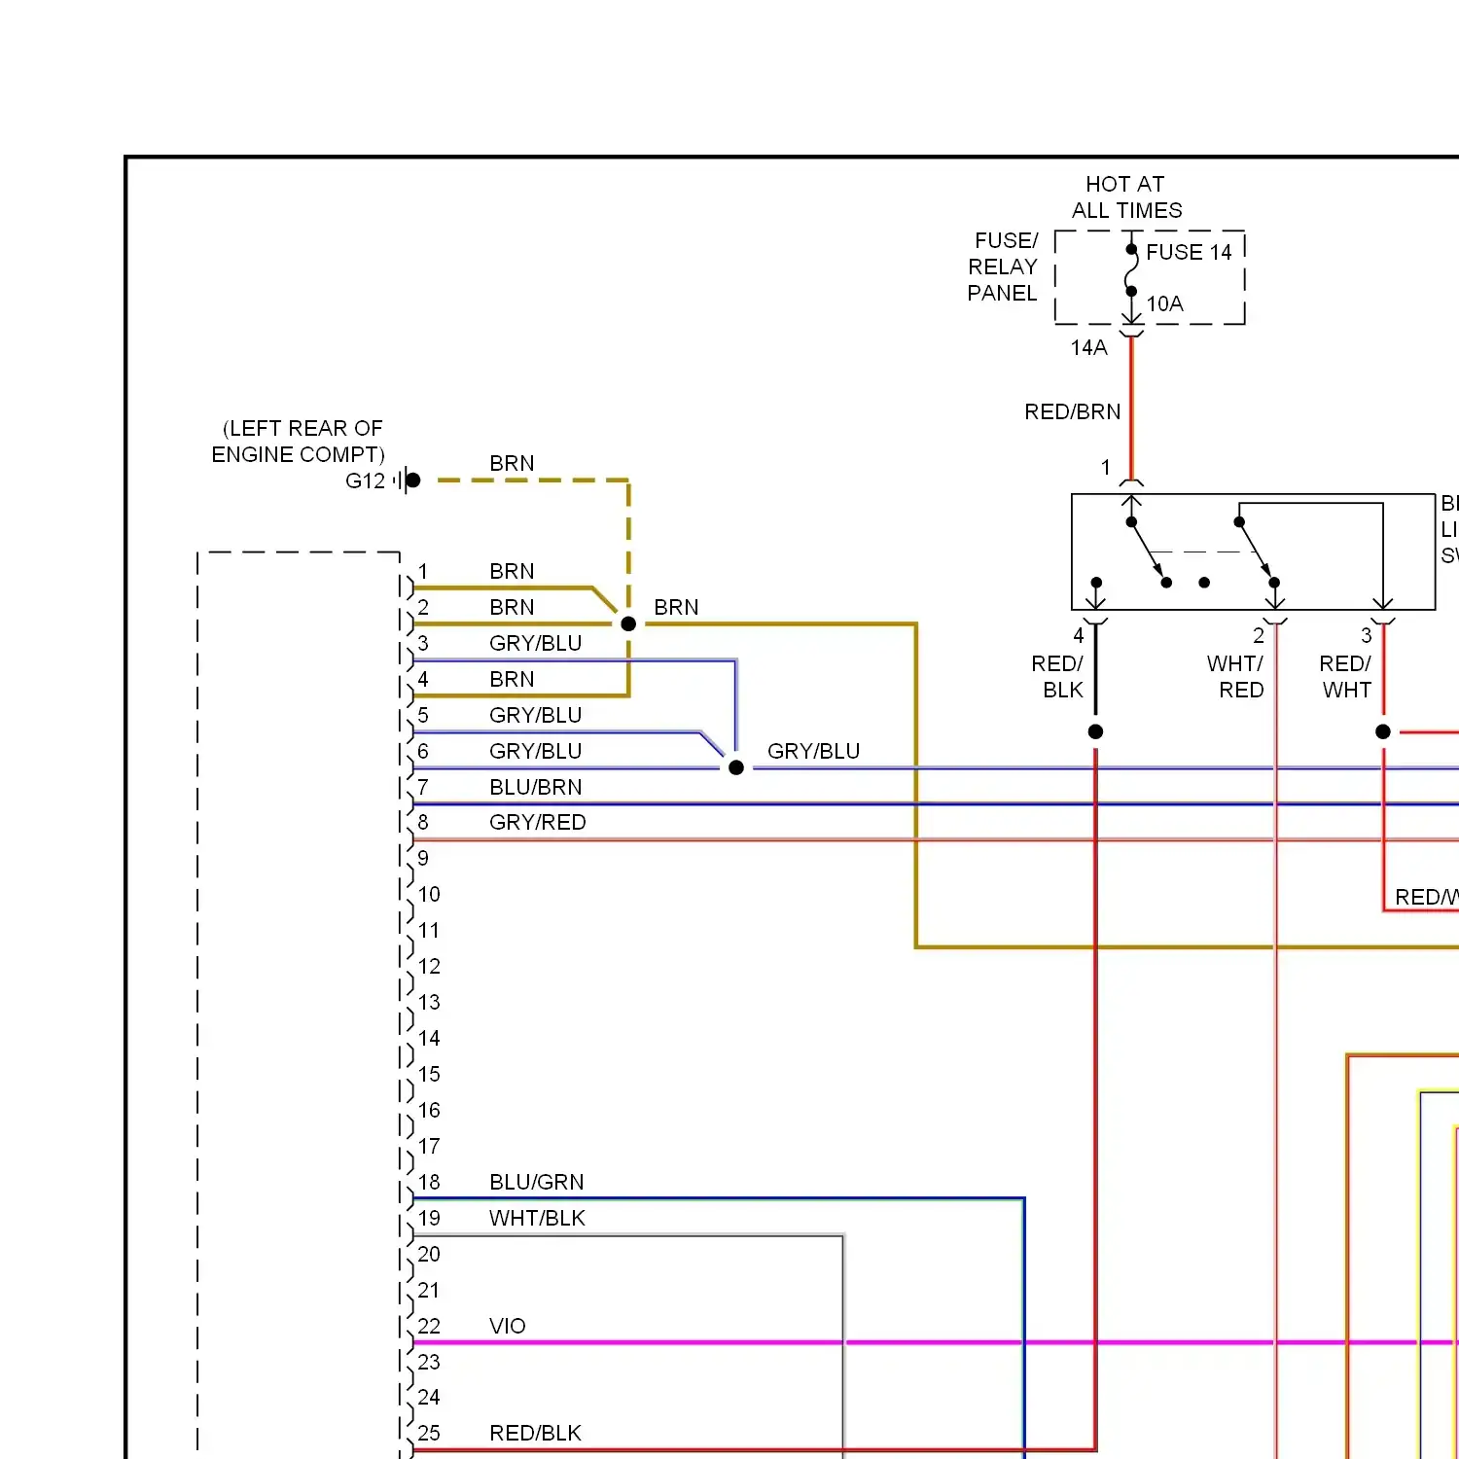Image resolution: width=1459 pixels, height=1459 pixels.
Task: Select LEFT REAR OF ENGINE COMPT text
Action: pos(300,442)
